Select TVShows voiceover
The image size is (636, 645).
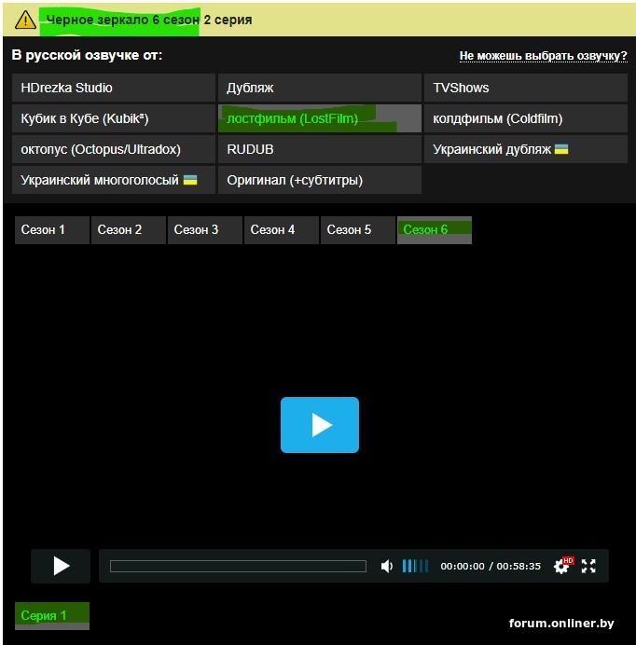(526, 88)
